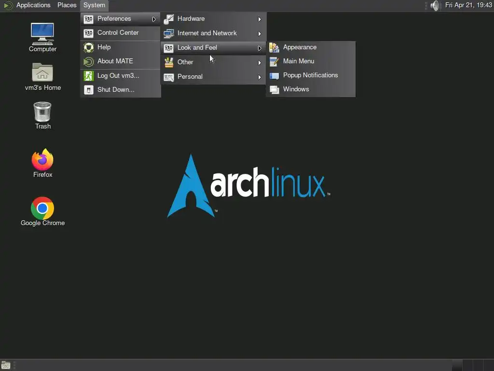Close the System menu in the panel
The height and width of the screenshot is (371, 494).
point(94,5)
